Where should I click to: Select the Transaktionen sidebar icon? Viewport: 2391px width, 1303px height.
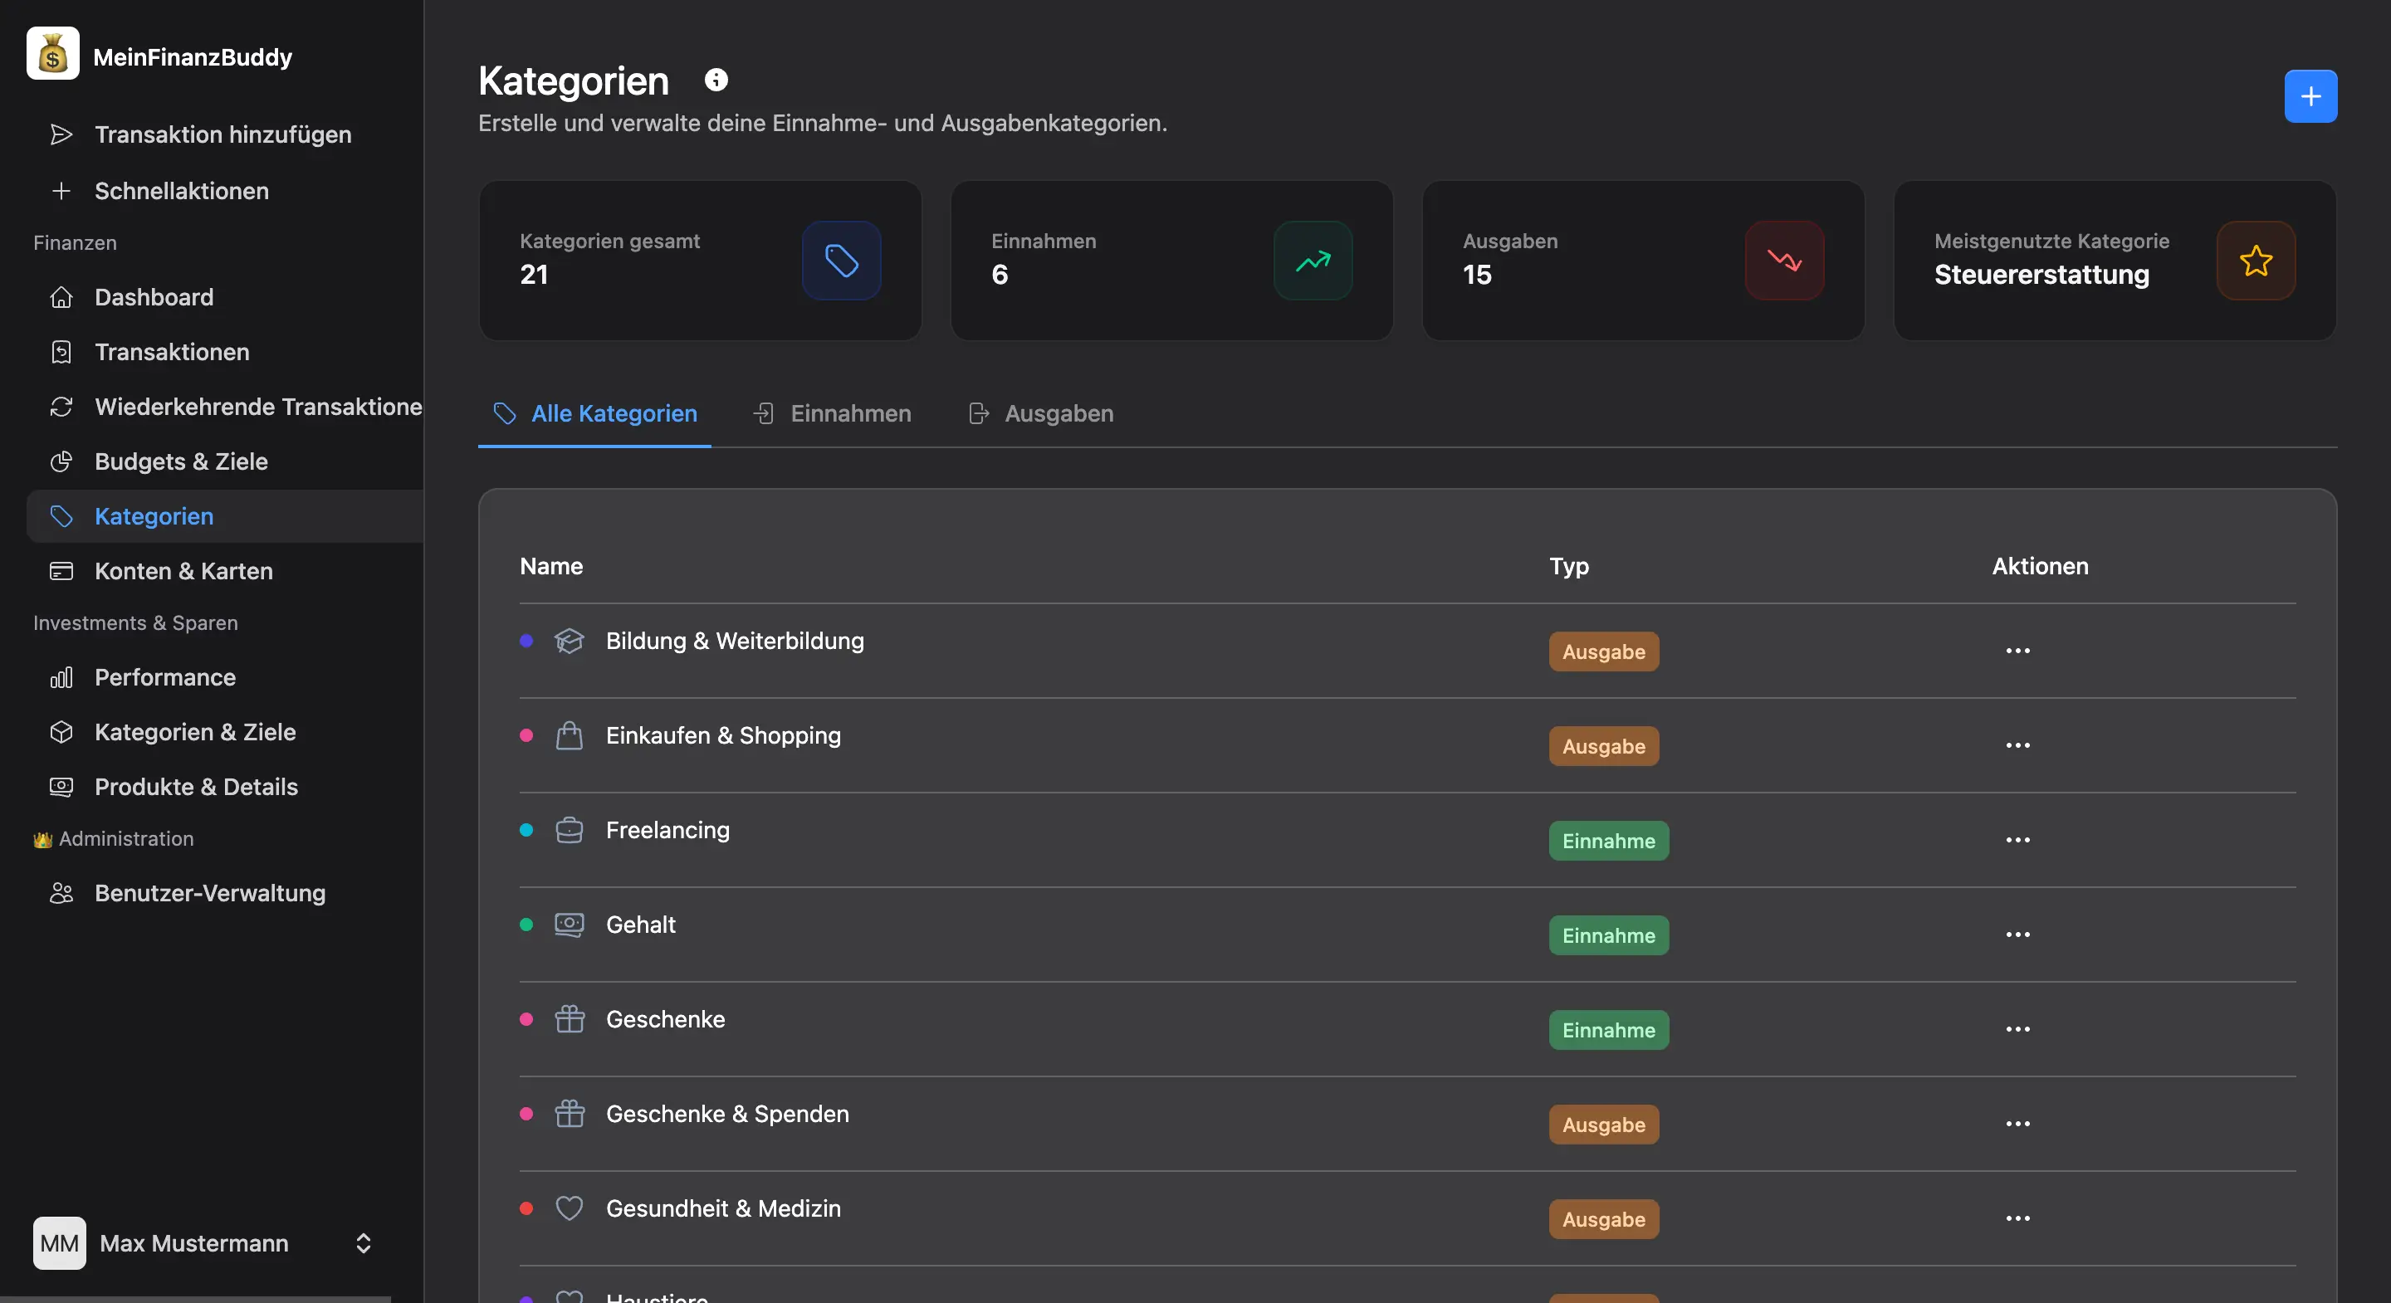coord(61,352)
